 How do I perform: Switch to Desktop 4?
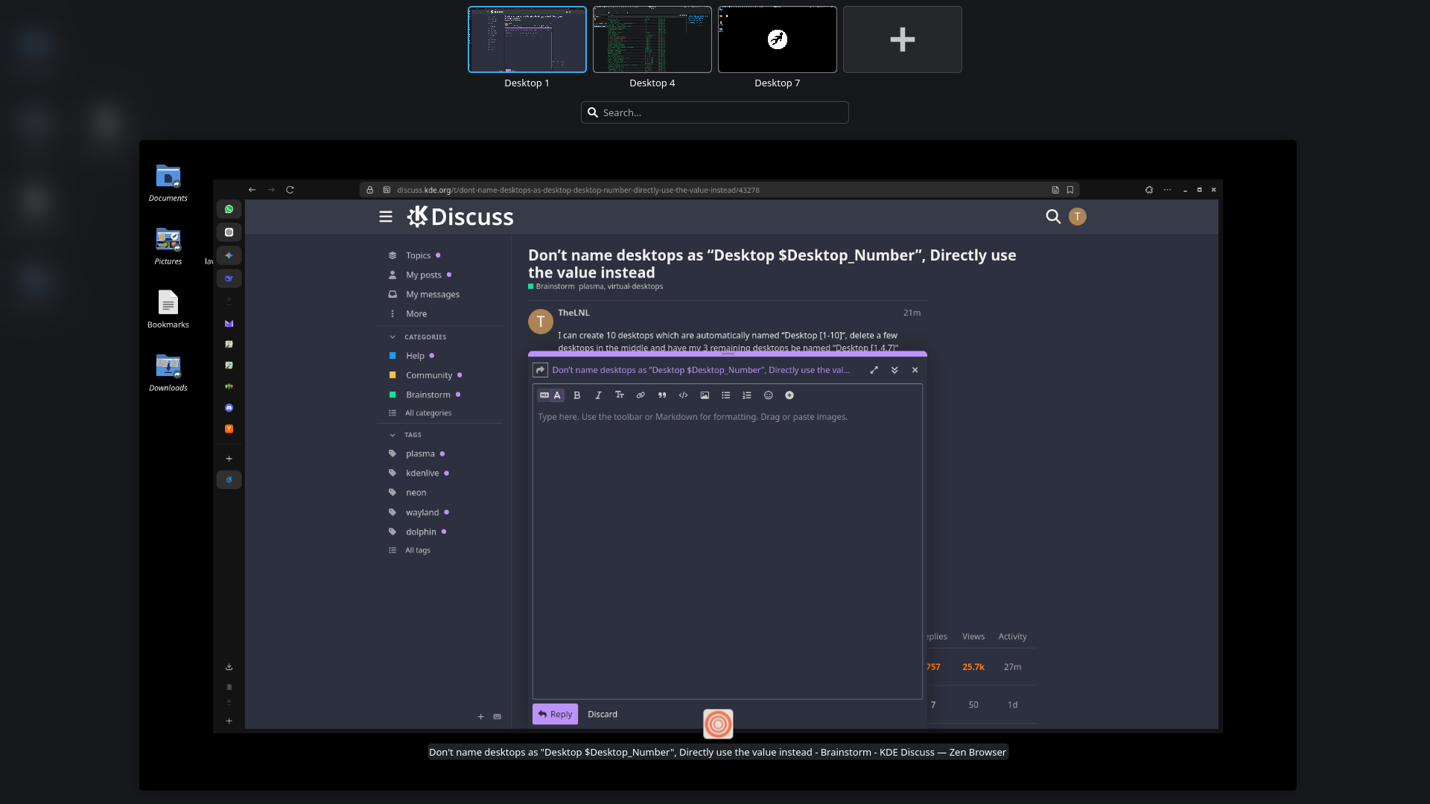tap(652, 40)
